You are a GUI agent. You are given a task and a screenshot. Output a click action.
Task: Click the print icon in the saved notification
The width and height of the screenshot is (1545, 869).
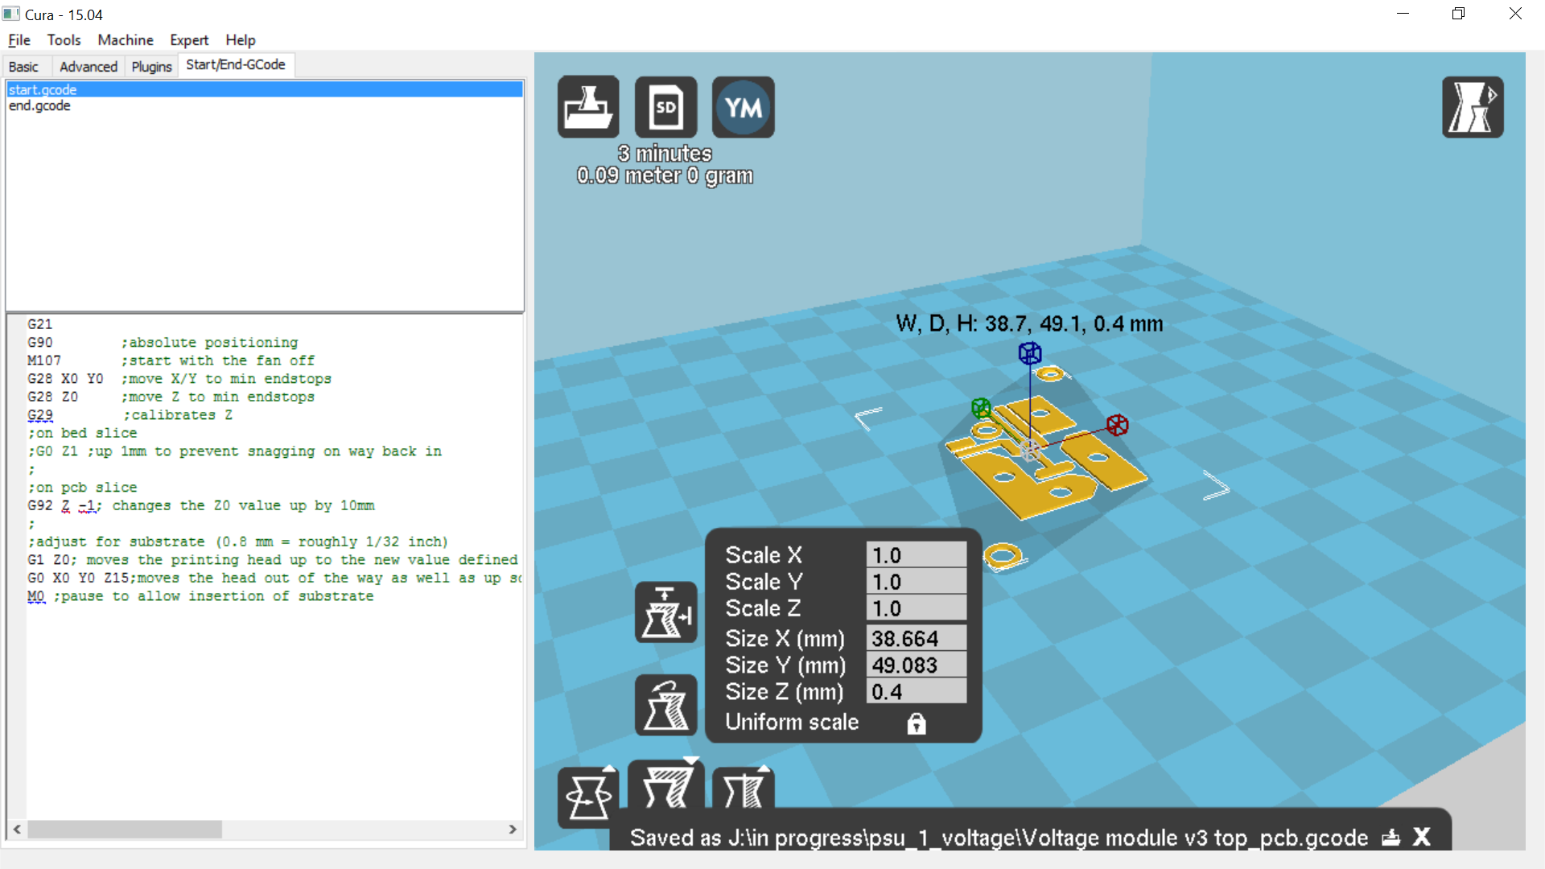click(x=1391, y=837)
